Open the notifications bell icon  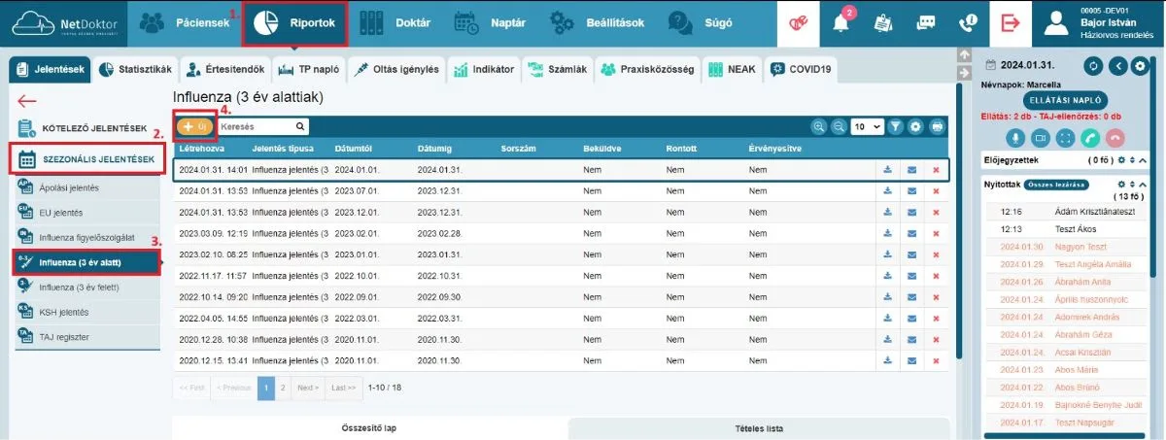(841, 23)
